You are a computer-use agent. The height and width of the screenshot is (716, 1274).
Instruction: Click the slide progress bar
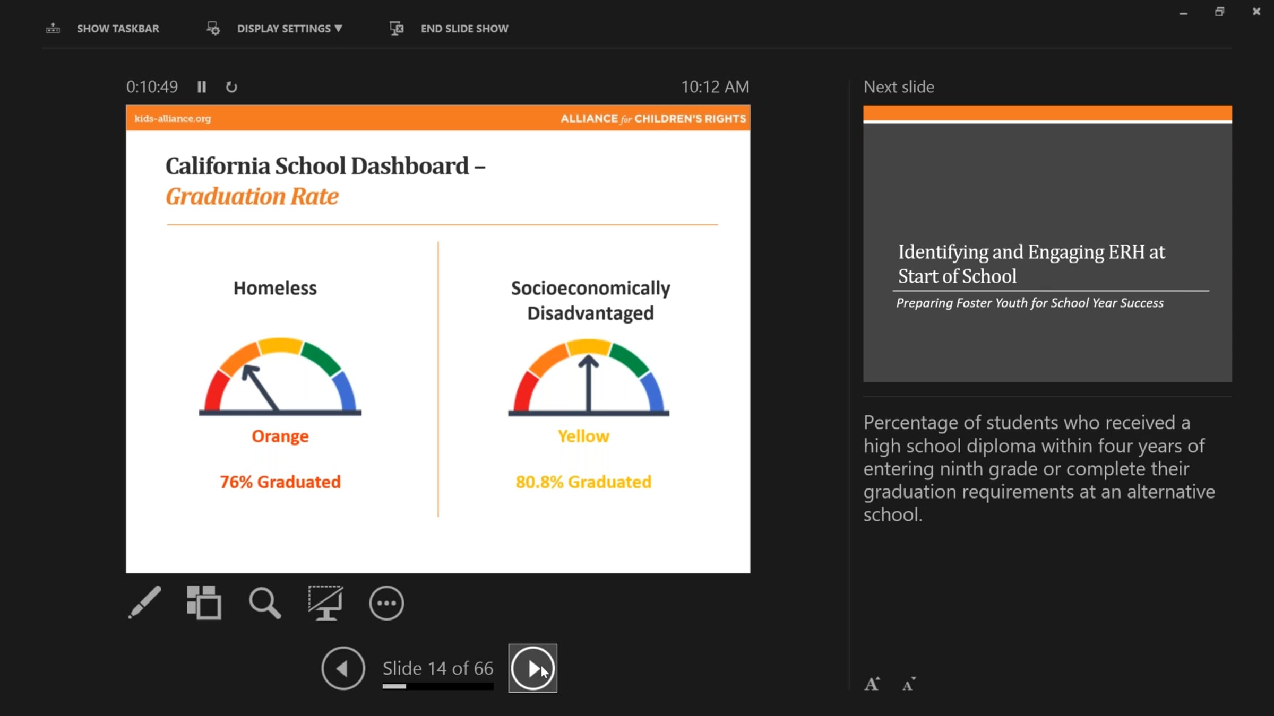[x=438, y=686]
